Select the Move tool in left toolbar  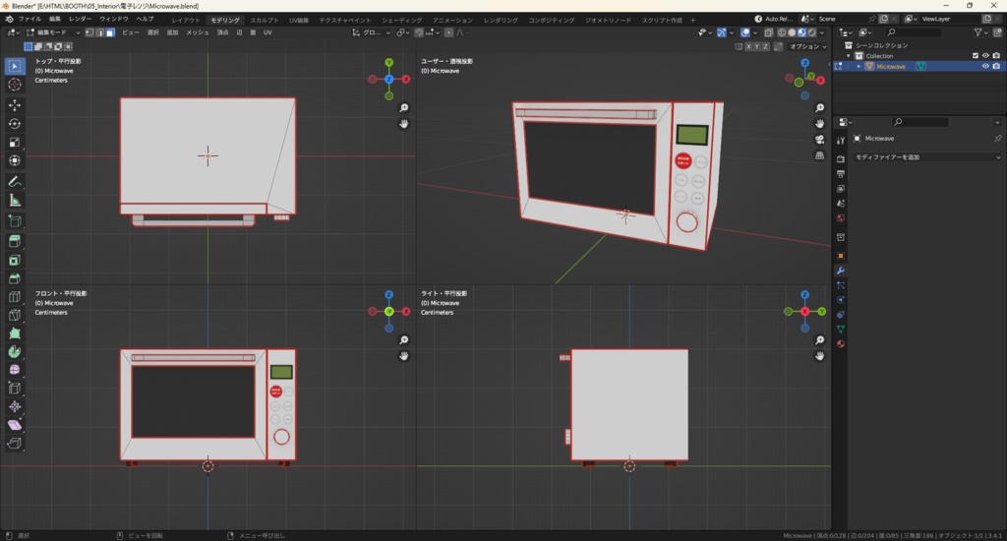point(15,104)
